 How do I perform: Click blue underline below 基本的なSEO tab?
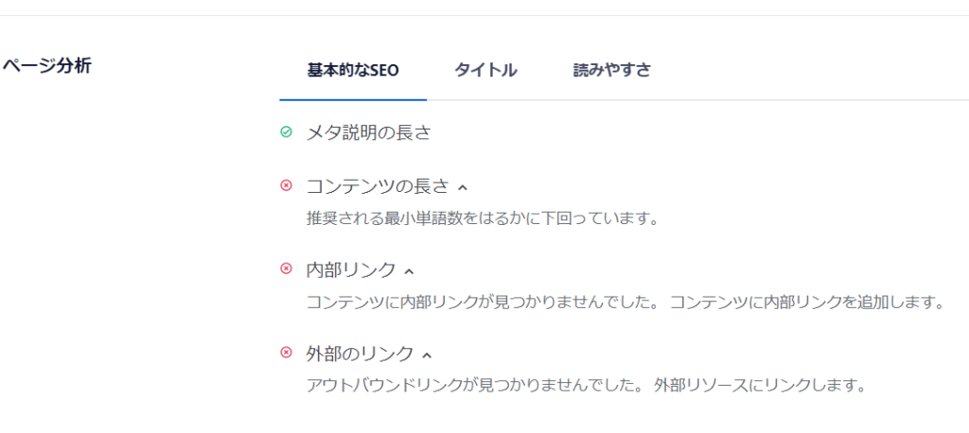click(x=353, y=99)
